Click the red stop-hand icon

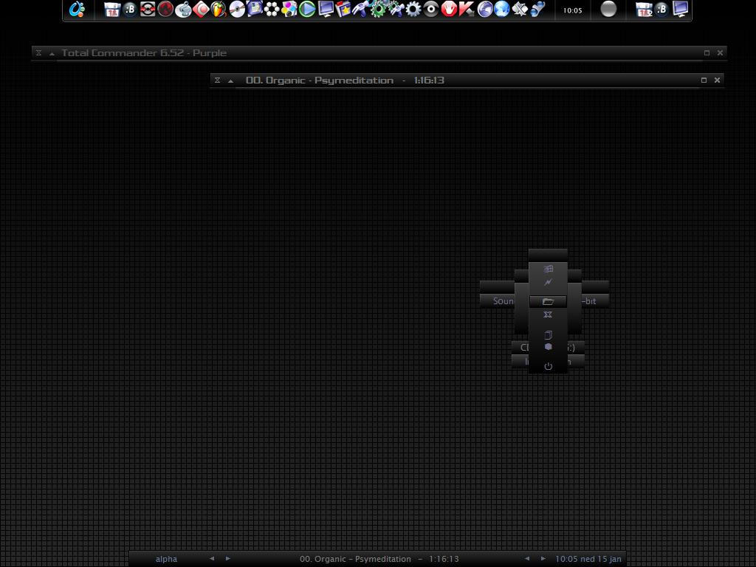[449, 9]
